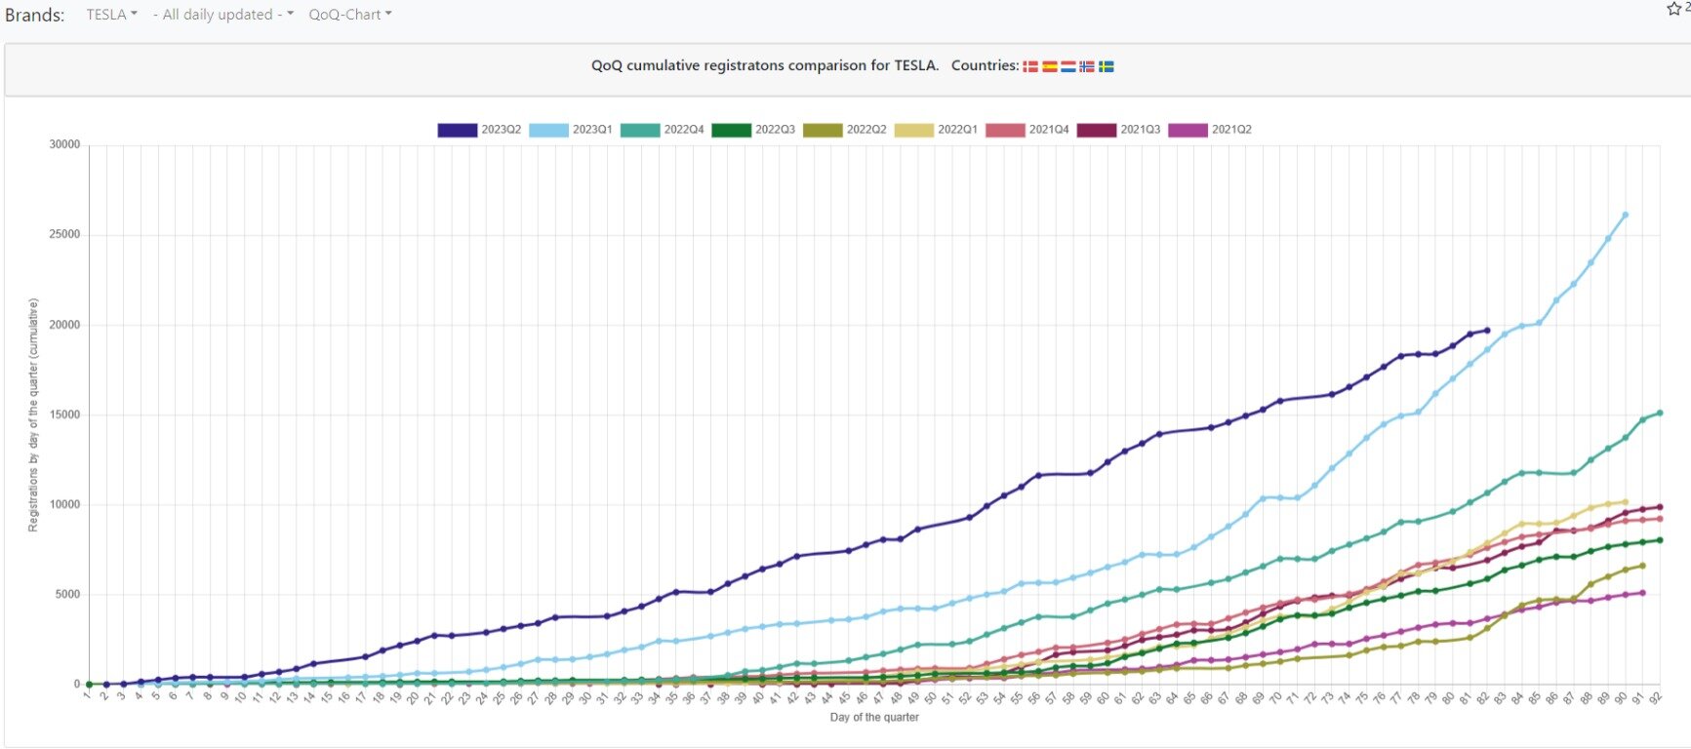Open the QoQ-Chart dropdown
Image resolution: width=1691 pixels, height=749 pixels.
[350, 15]
